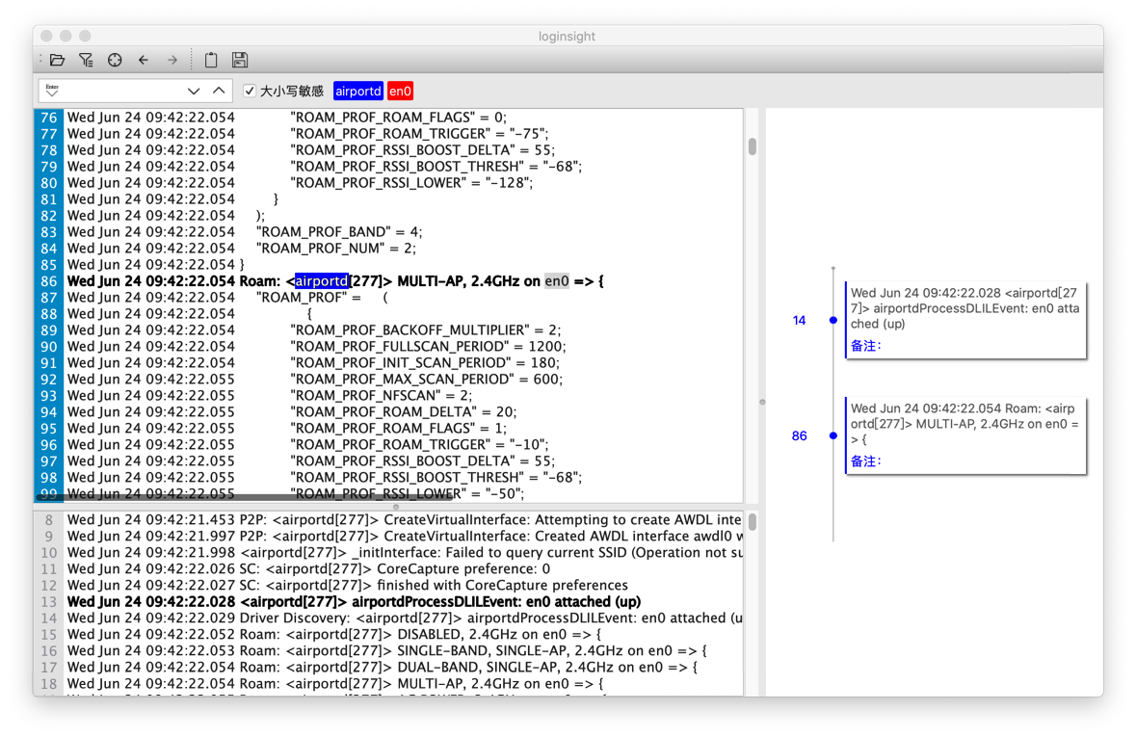
Task: Click the crosshair locate icon
Action: [x=115, y=60]
